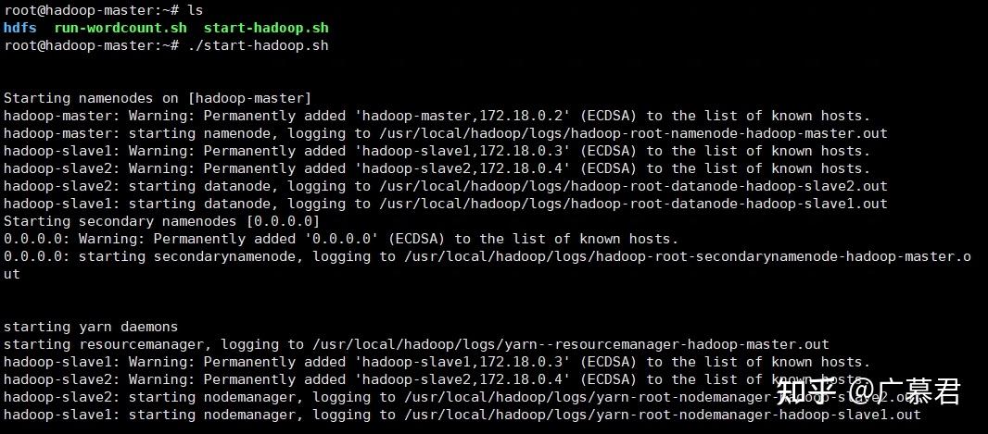
Task: Click the IP address 172.18.0.2 text
Action: 522,116
